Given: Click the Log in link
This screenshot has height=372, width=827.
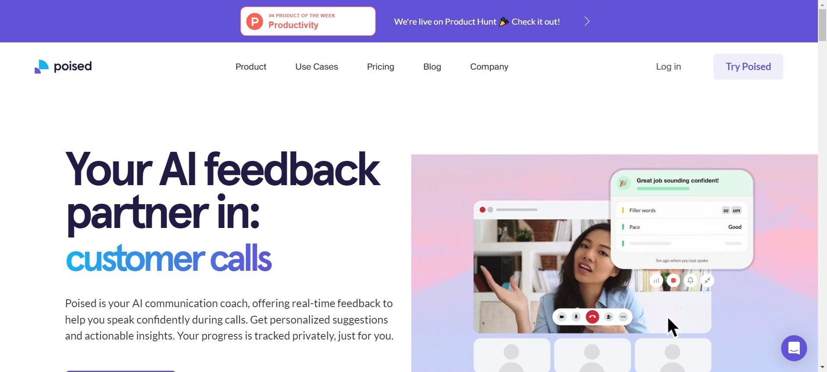Looking at the screenshot, I should click(669, 67).
